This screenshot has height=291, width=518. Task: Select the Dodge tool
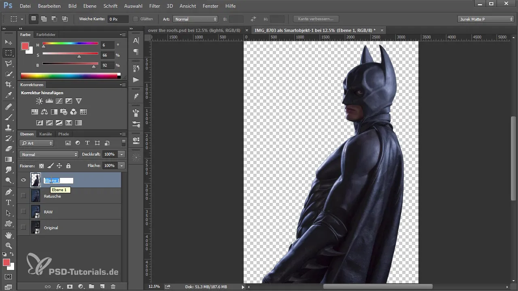[x=8, y=180]
